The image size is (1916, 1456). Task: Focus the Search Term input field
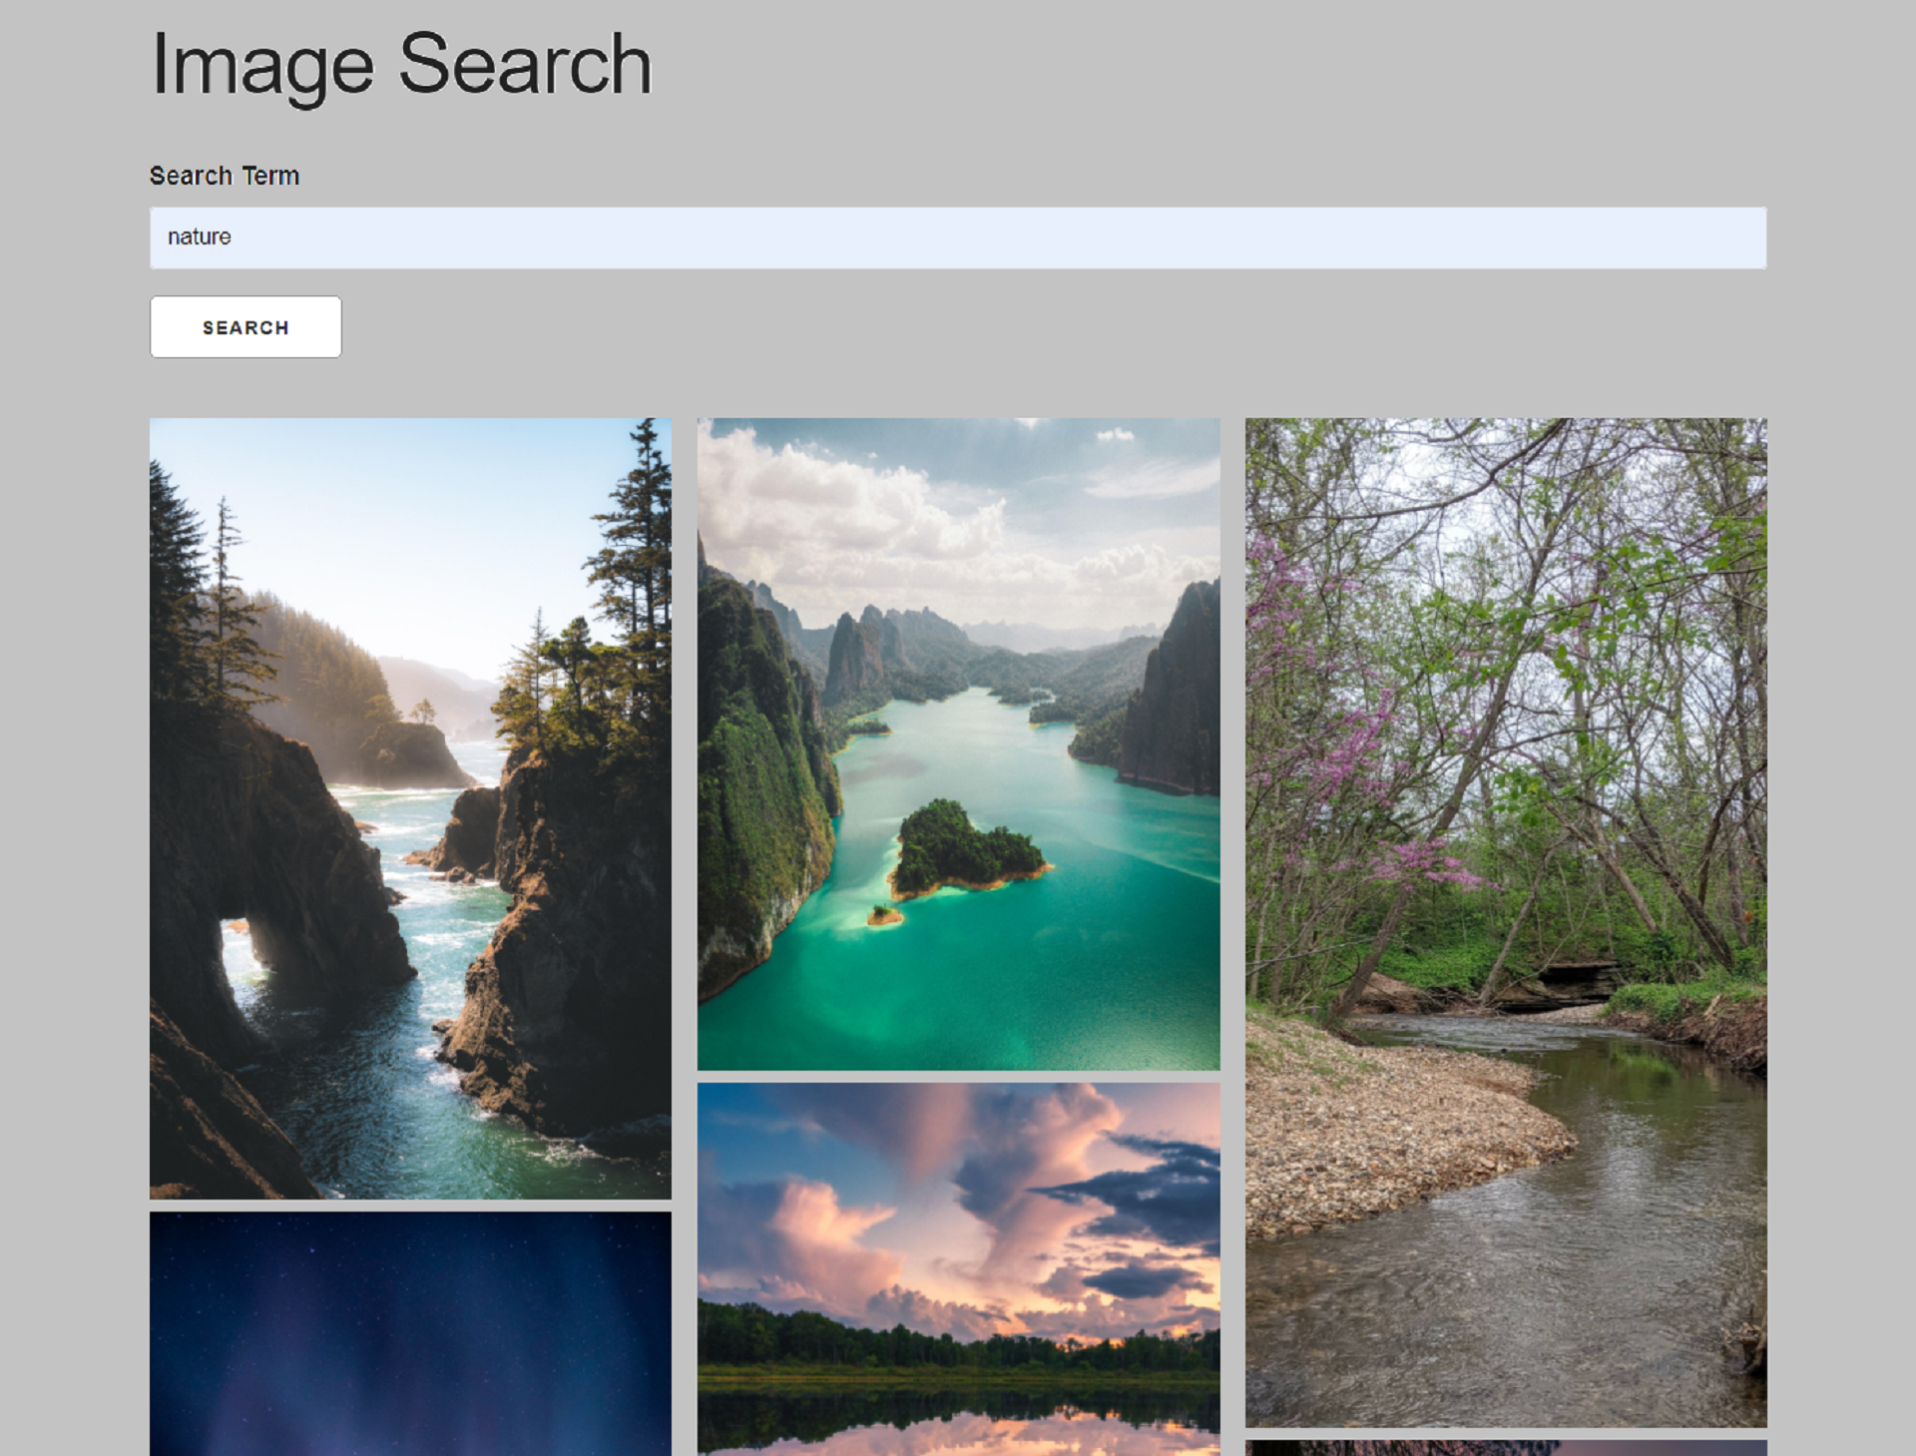click(x=958, y=238)
